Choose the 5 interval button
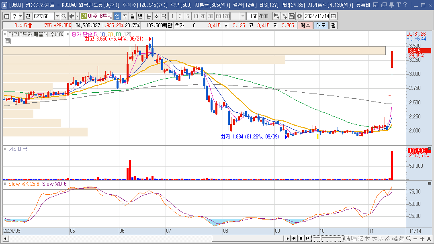434x244 pixels. coord(188,16)
